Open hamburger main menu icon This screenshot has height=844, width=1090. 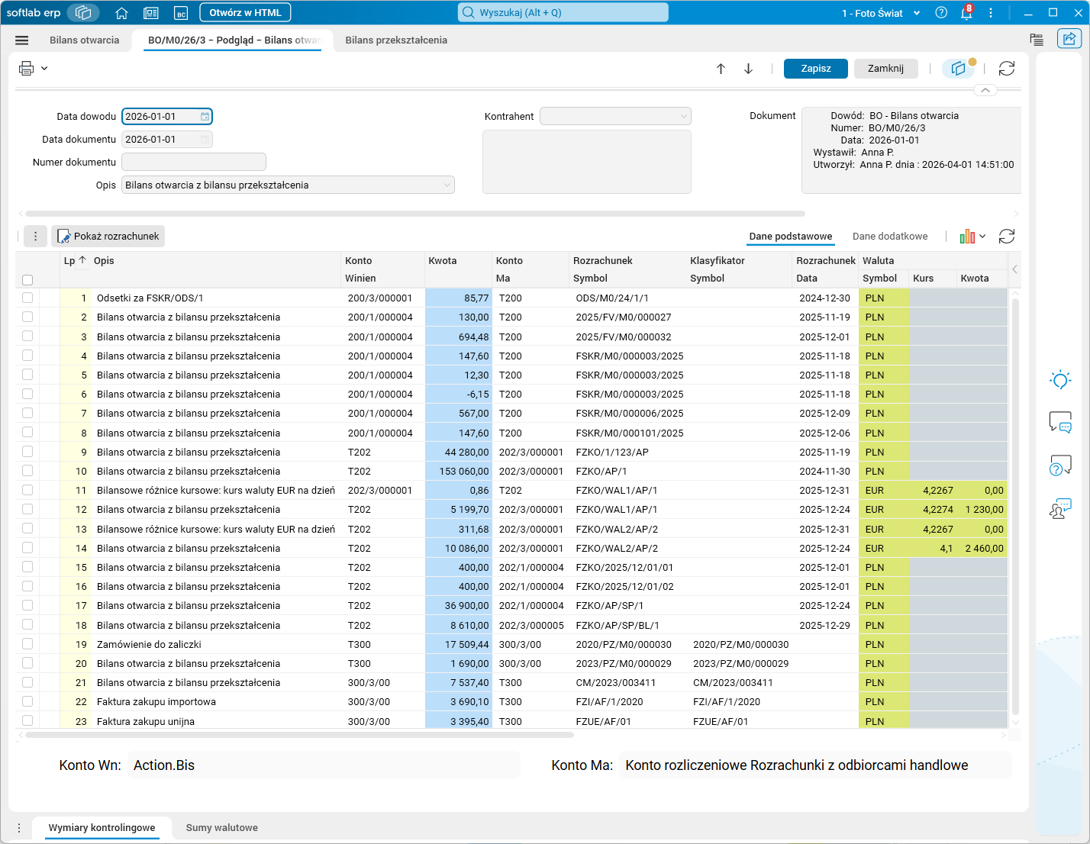click(x=22, y=40)
